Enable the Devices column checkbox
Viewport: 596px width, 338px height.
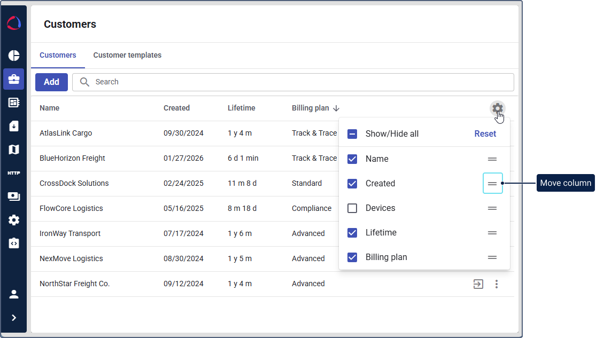tap(352, 208)
